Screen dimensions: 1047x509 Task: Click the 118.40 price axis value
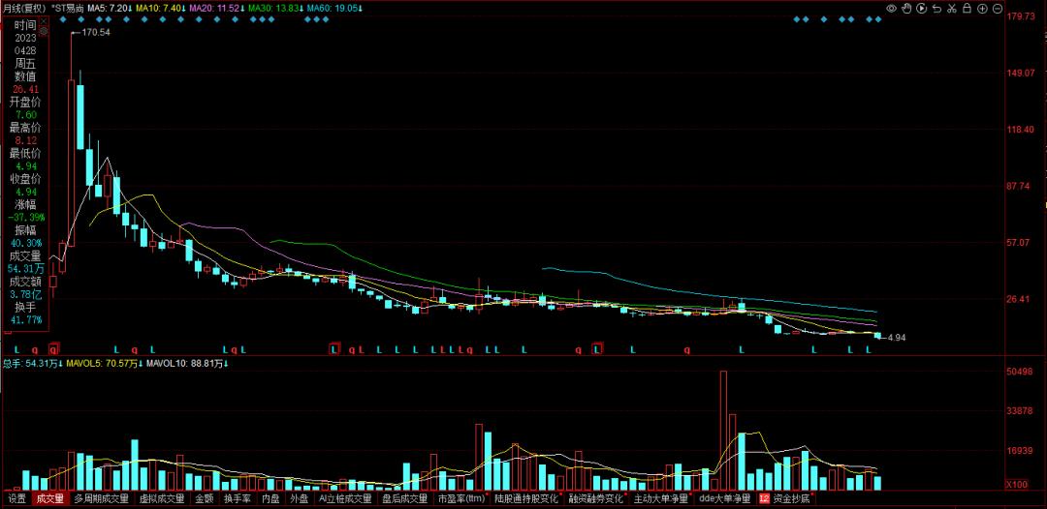pos(1020,130)
